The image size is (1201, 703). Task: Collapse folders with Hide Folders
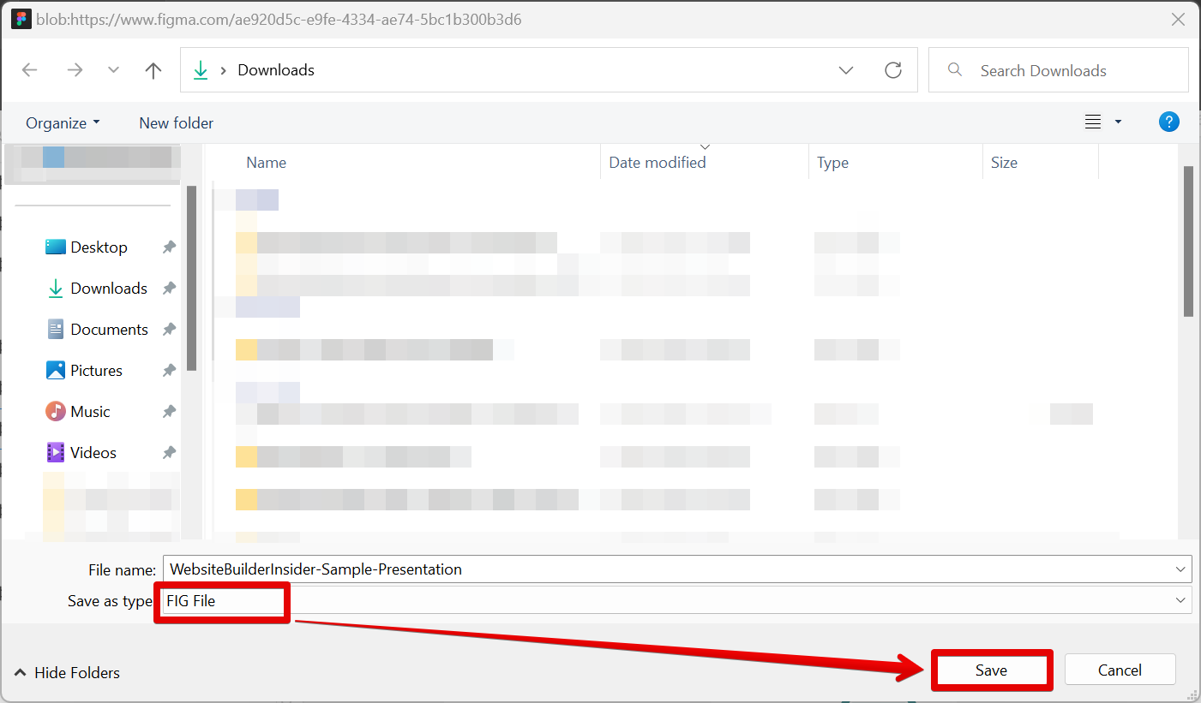click(68, 673)
